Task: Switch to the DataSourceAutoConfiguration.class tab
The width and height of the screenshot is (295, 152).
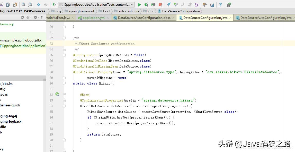Action: 144,18
